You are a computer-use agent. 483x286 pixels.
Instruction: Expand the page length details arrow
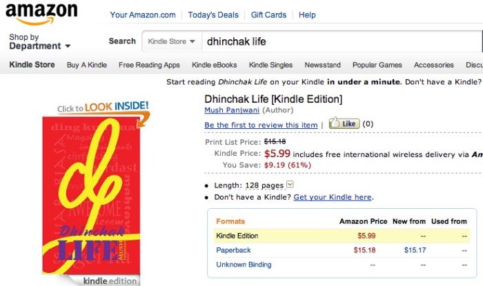(x=290, y=185)
